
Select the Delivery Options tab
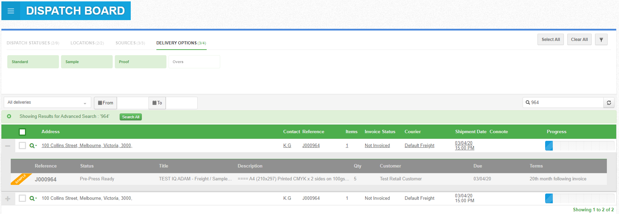pyautogui.click(x=181, y=43)
